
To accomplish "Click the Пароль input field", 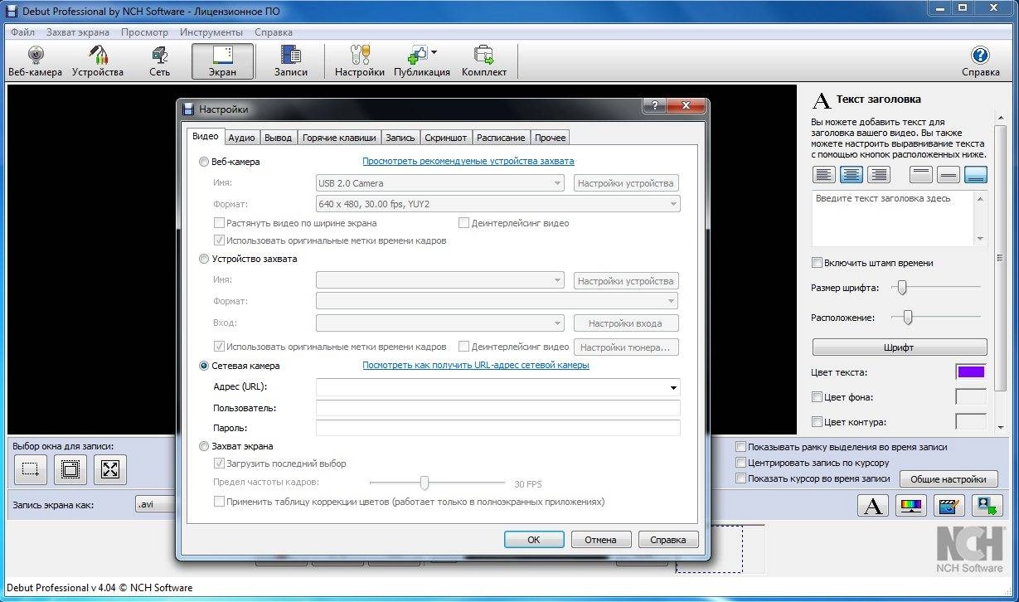I will (x=498, y=428).
